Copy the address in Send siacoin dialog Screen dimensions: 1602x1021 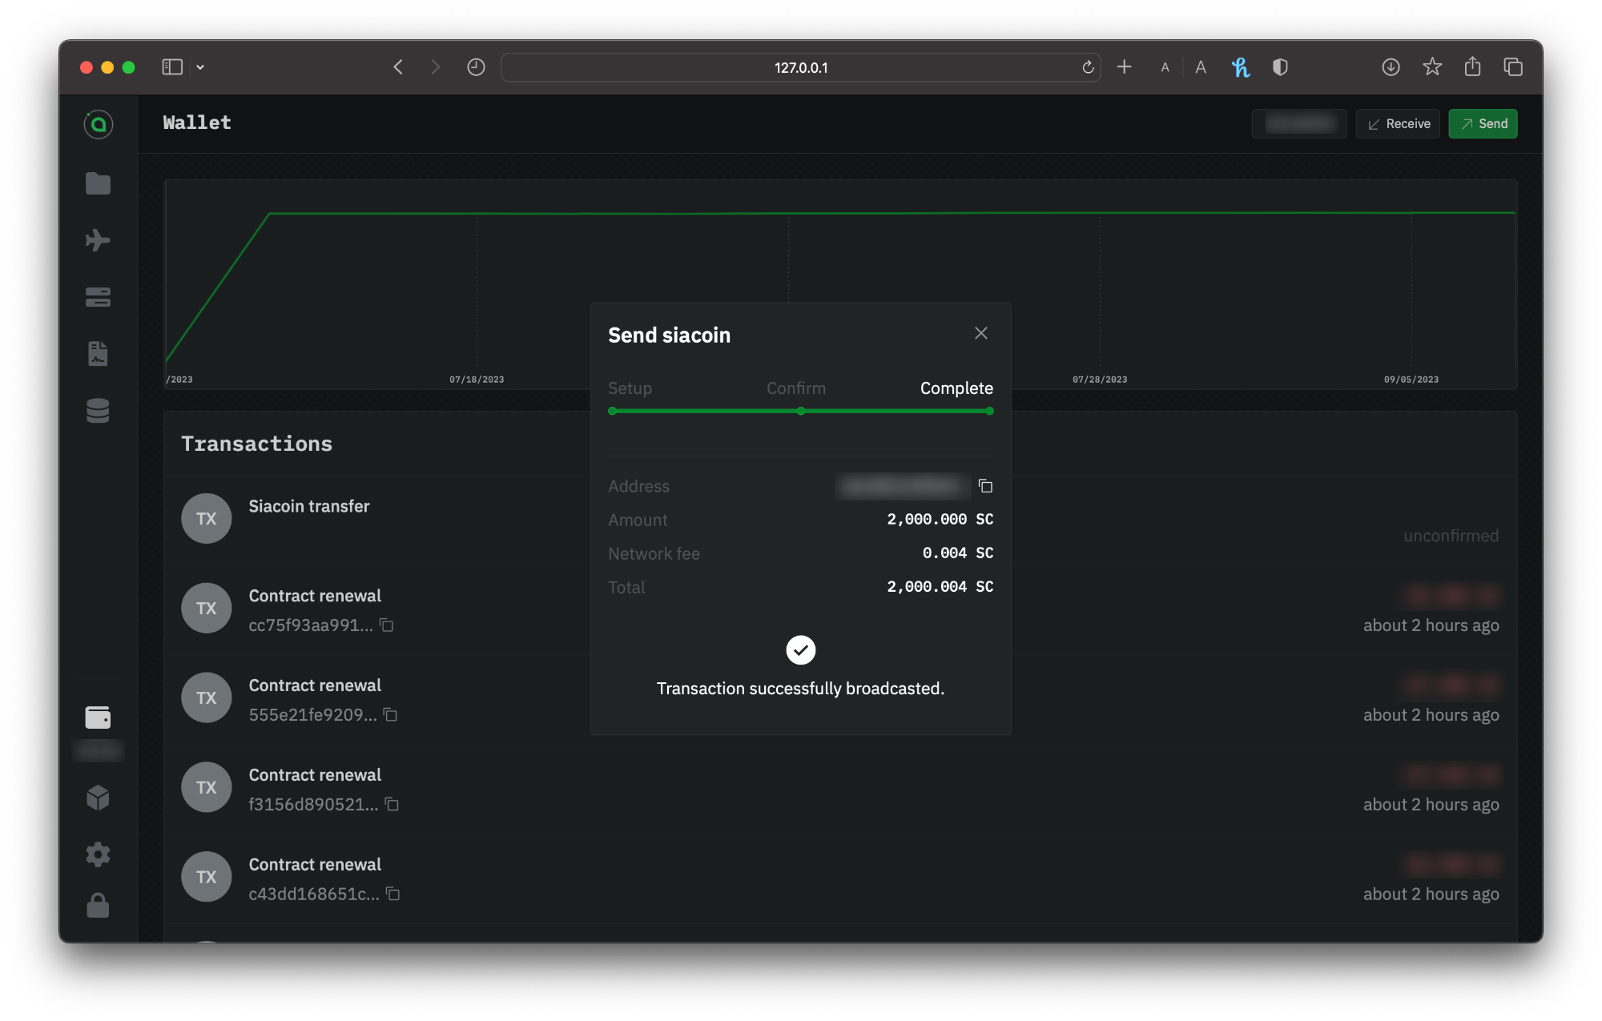point(985,486)
